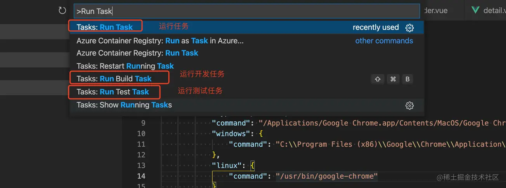This screenshot has width=506, height=188.
Task: Click the Vue logo on the detail tab
Action: click(475, 10)
